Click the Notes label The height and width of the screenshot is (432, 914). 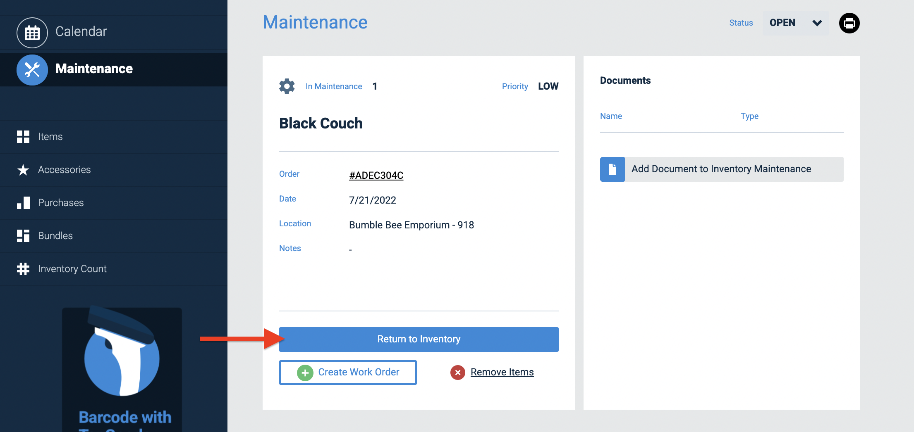290,248
